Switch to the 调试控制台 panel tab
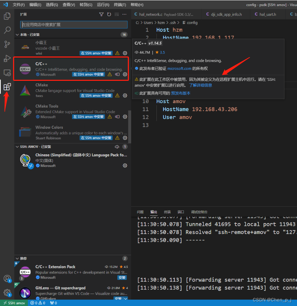This screenshot has height=306, width=297. pos(199,212)
